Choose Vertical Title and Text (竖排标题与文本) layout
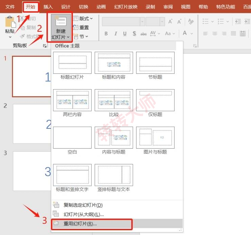 coord(114,178)
